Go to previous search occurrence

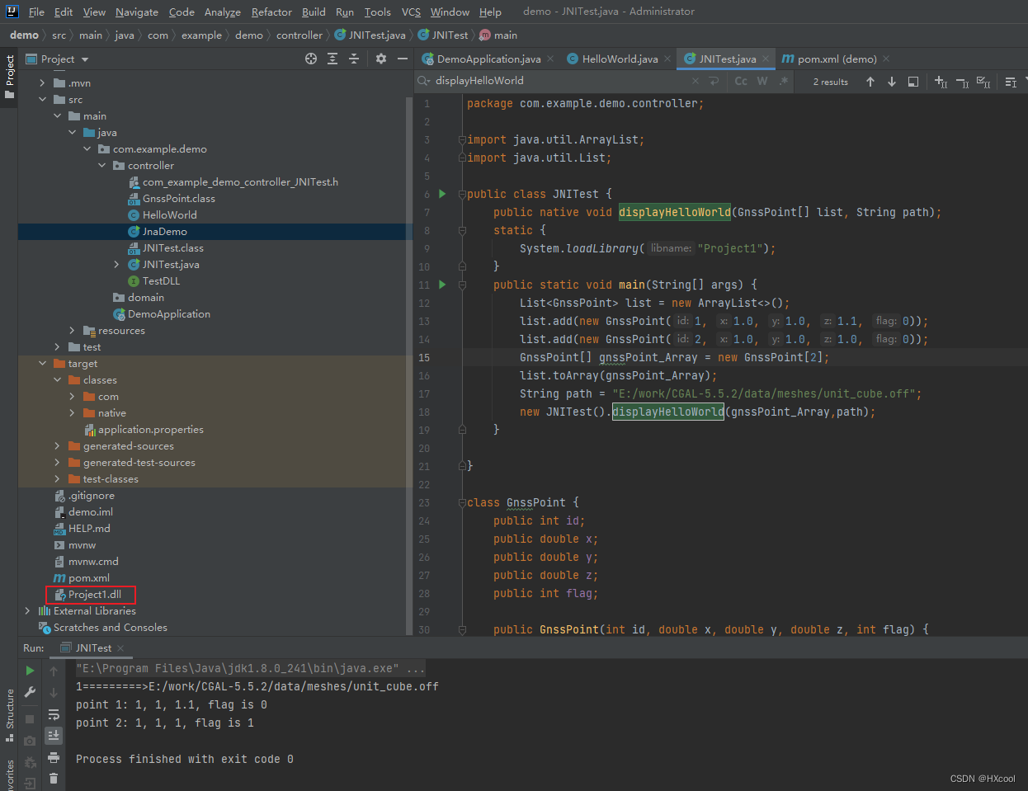(x=870, y=82)
